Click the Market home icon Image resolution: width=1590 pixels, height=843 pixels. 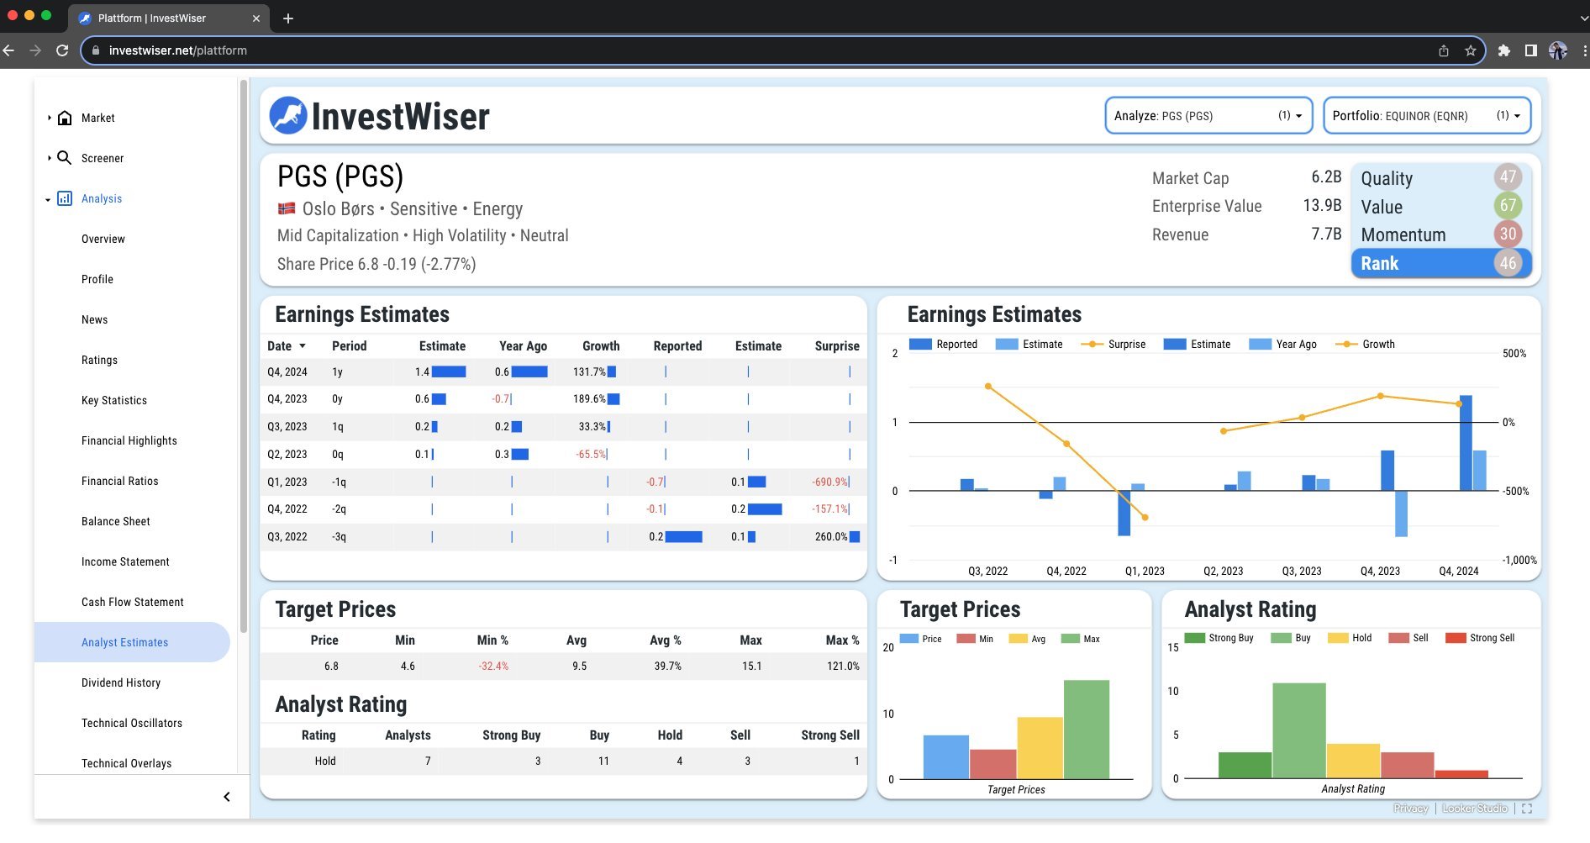click(x=65, y=118)
